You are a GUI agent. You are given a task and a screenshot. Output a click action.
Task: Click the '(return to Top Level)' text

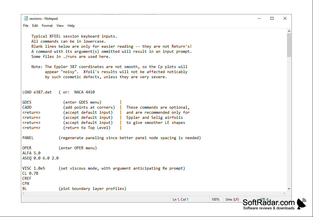tap(87, 128)
